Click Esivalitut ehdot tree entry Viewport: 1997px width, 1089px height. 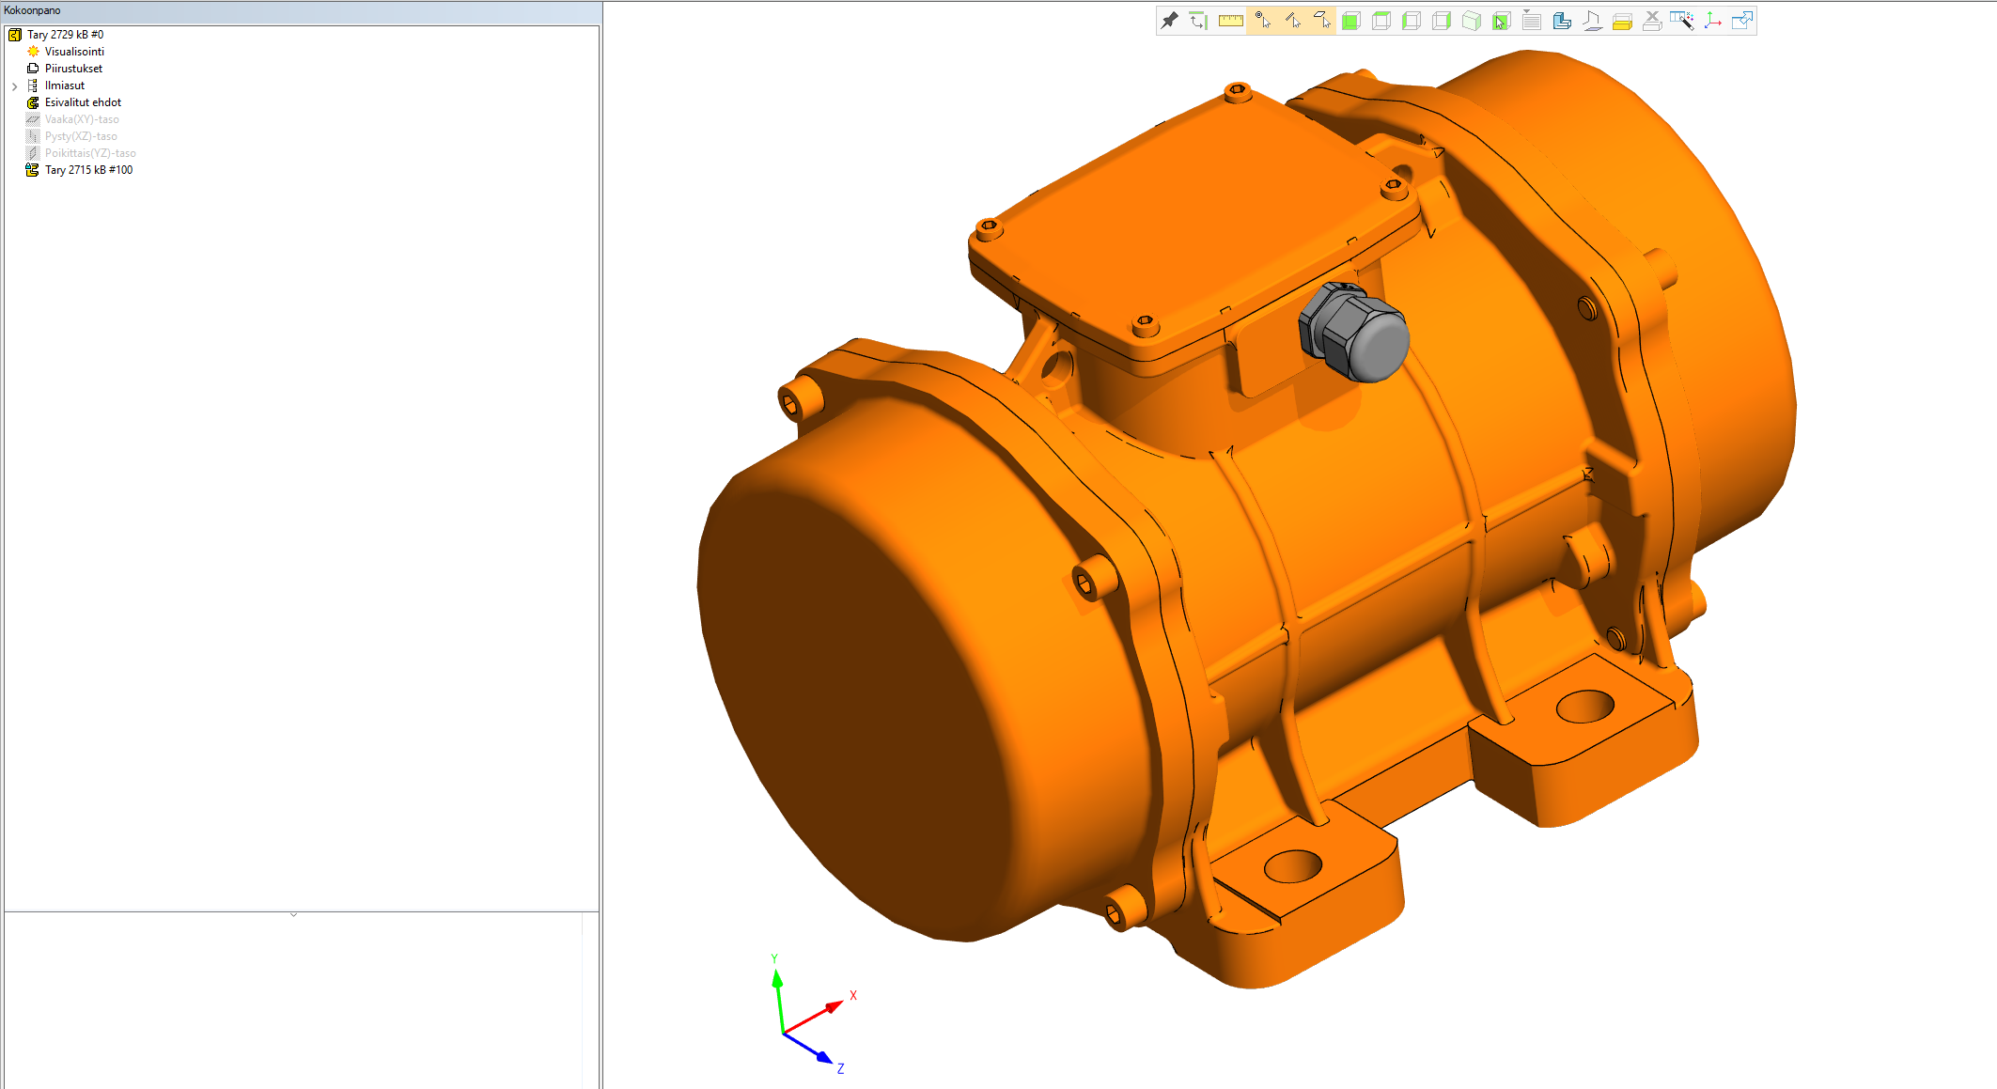pos(83,102)
